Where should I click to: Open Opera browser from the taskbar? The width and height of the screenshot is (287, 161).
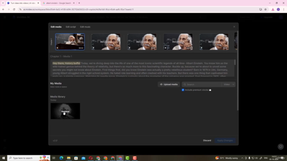(91, 158)
